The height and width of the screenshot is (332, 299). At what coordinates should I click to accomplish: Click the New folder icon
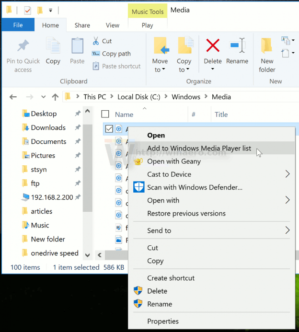tap(266, 45)
